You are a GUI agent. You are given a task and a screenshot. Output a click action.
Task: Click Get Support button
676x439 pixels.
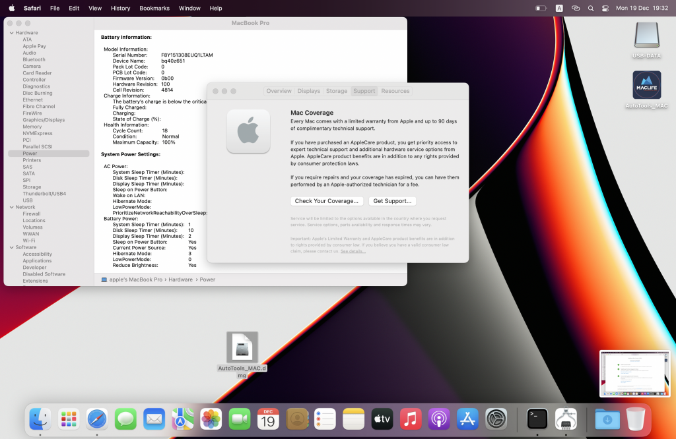click(392, 201)
